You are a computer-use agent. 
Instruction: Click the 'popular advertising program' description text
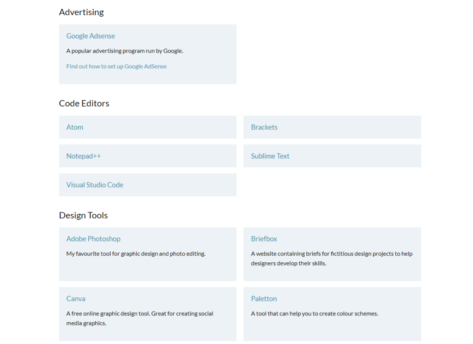125,51
